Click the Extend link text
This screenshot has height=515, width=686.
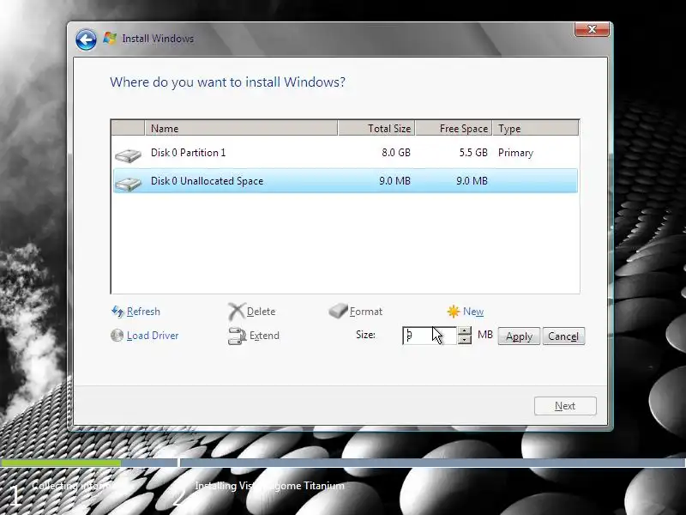point(264,336)
